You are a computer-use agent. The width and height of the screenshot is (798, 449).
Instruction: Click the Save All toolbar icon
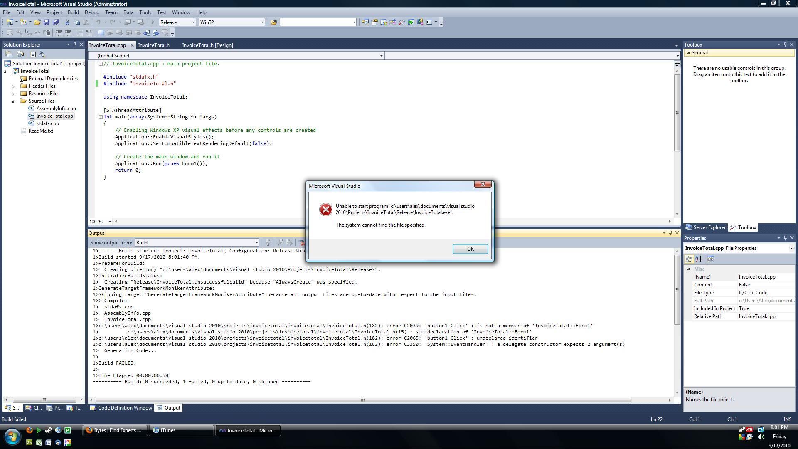(x=56, y=22)
